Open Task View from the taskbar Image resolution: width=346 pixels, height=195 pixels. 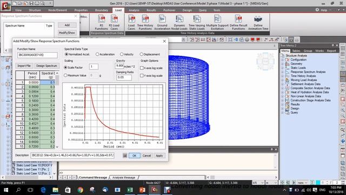pyautogui.click(x=30, y=190)
